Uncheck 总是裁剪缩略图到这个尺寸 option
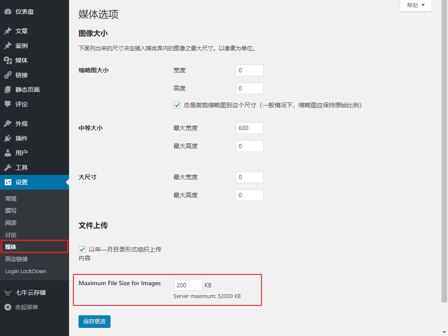 click(x=177, y=105)
